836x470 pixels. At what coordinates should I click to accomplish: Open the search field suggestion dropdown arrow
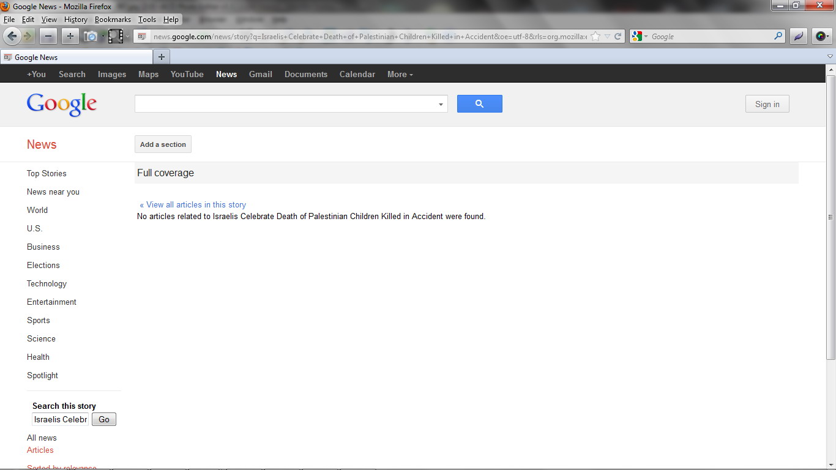click(441, 104)
